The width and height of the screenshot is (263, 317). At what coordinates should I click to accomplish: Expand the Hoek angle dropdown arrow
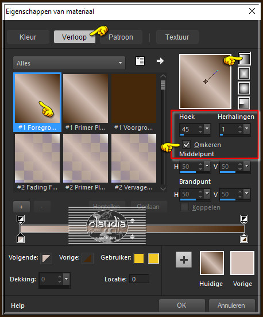click(x=207, y=128)
